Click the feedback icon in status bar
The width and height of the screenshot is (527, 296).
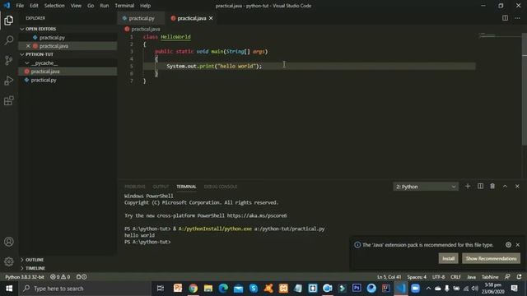[x=507, y=277]
